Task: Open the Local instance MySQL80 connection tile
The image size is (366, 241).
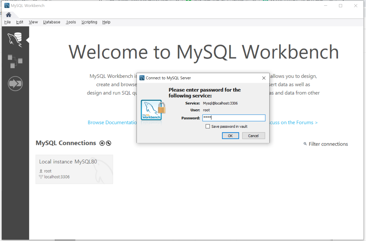Action: click(x=74, y=169)
